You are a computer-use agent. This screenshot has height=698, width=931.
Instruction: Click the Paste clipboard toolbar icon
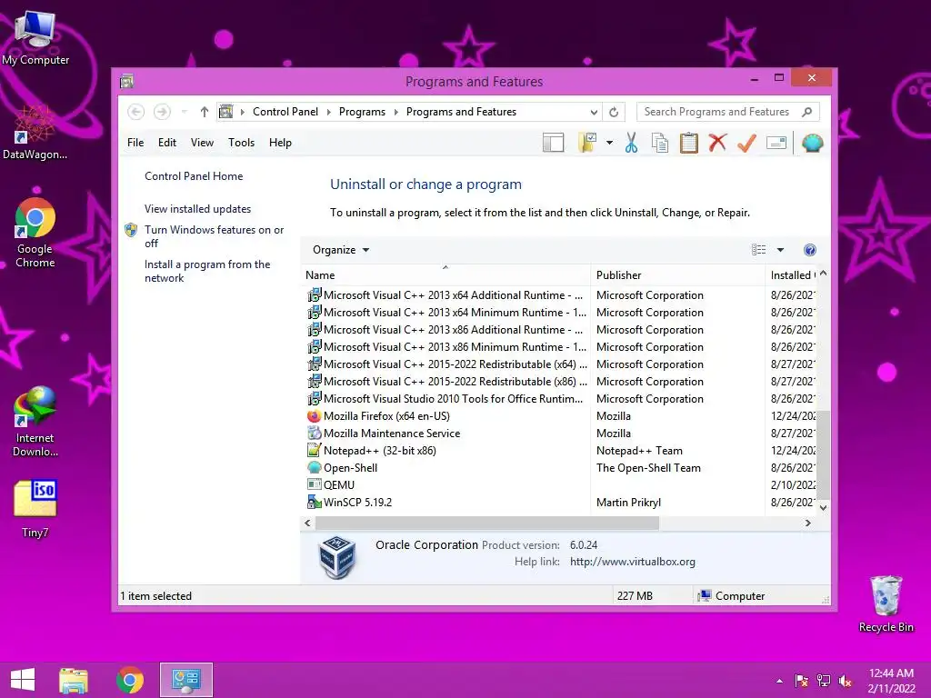click(689, 143)
